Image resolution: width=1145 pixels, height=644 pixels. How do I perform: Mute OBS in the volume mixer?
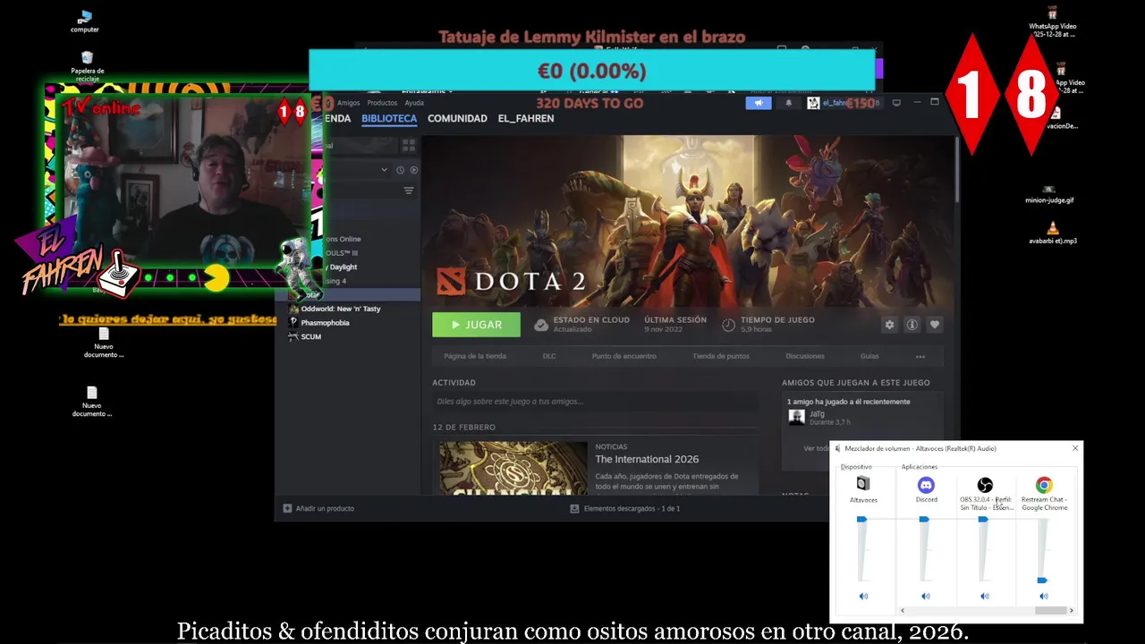pos(985,596)
